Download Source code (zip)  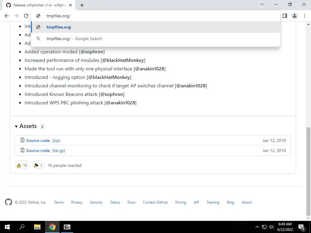[x=43, y=140]
